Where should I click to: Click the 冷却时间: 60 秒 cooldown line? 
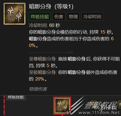[x=45, y=25]
